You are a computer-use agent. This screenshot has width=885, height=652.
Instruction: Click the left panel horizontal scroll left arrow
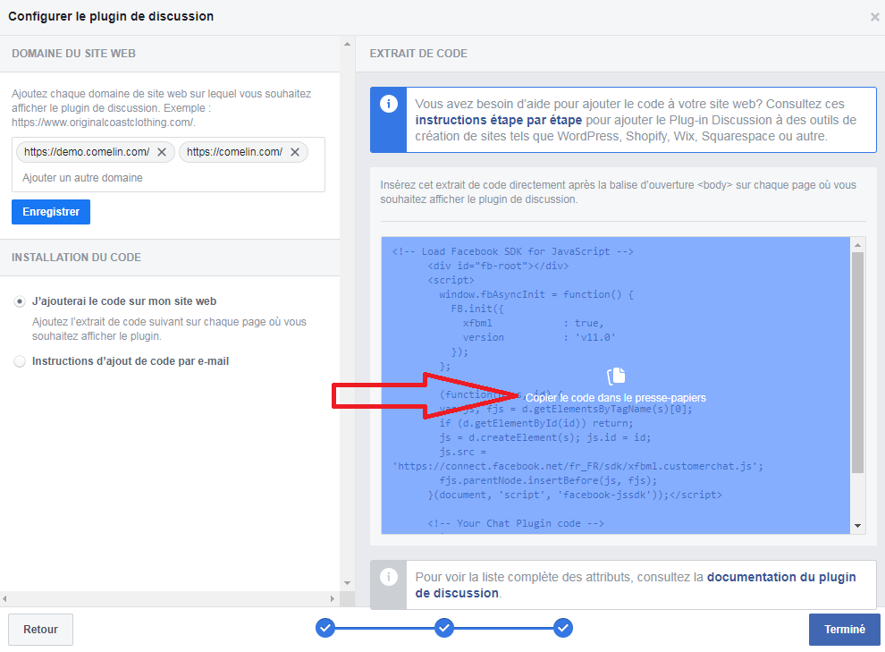(x=4, y=598)
